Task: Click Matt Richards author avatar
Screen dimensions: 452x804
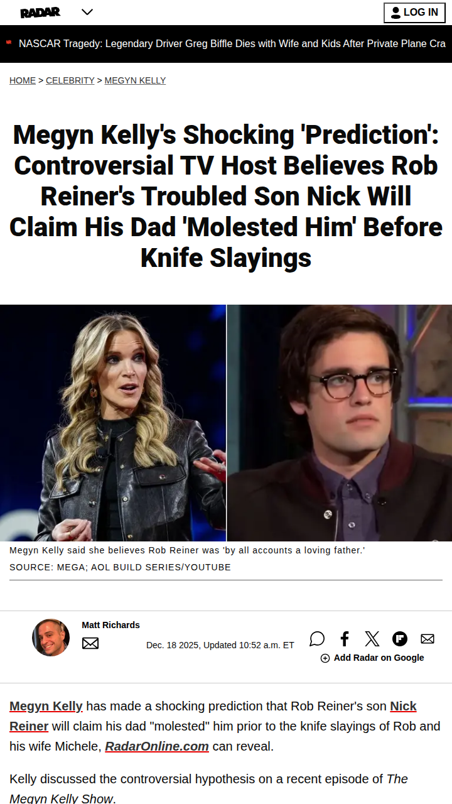Action: point(51,638)
